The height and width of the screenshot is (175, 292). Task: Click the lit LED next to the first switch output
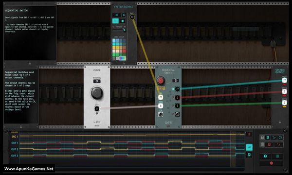coord(173,89)
